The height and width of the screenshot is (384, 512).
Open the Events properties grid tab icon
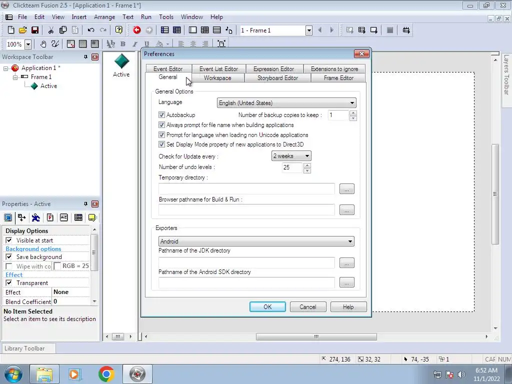(78, 217)
